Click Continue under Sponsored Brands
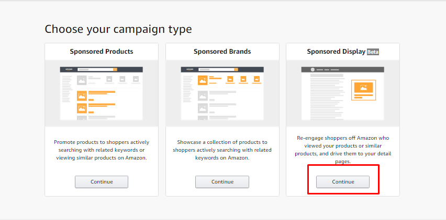The image size is (446, 220). click(x=222, y=182)
